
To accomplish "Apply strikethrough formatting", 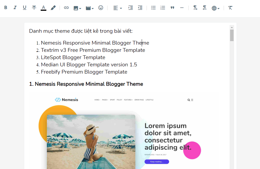I will tap(34, 8).
